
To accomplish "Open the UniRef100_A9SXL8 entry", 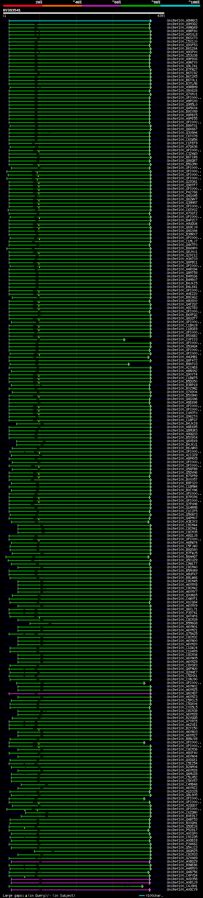I will (182, 34).
